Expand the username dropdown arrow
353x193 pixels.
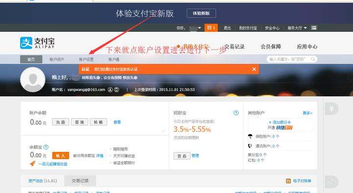[x=200, y=28]
